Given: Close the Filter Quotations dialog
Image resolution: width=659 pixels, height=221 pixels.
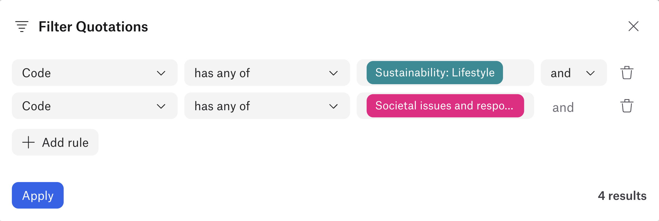Looking at the screenshot, I should (633, 27).
